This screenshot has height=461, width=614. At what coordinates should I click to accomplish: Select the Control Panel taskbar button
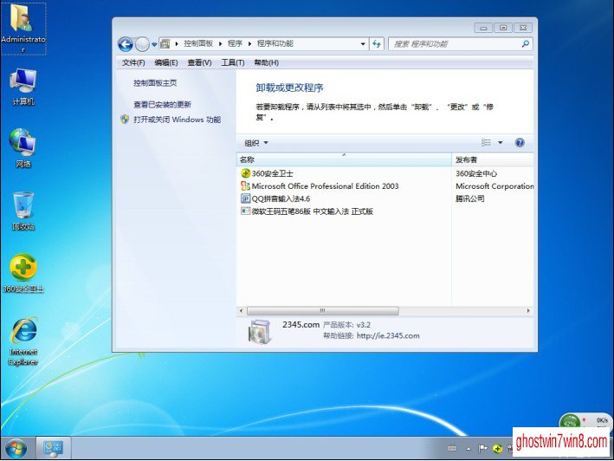[53, 448]
